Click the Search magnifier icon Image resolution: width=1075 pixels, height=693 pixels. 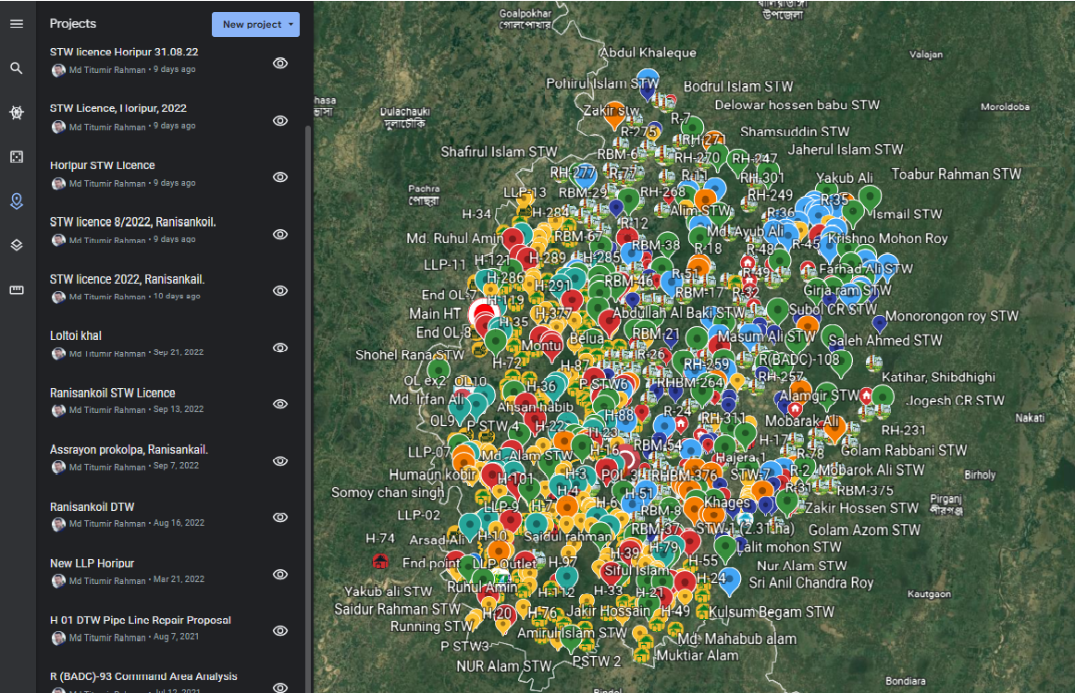point(17,68)
